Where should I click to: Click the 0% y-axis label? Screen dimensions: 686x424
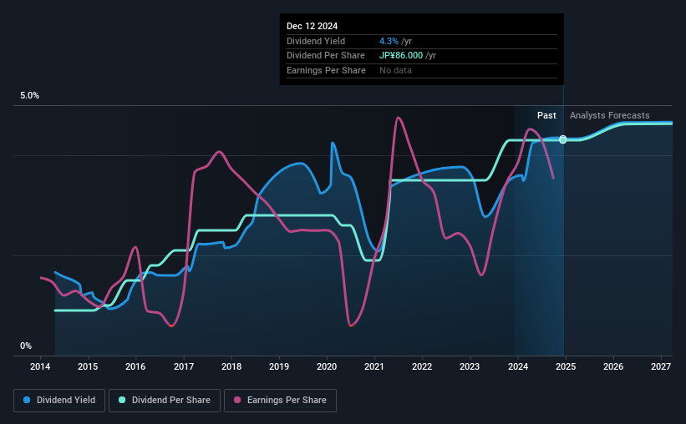coord(26,346)
